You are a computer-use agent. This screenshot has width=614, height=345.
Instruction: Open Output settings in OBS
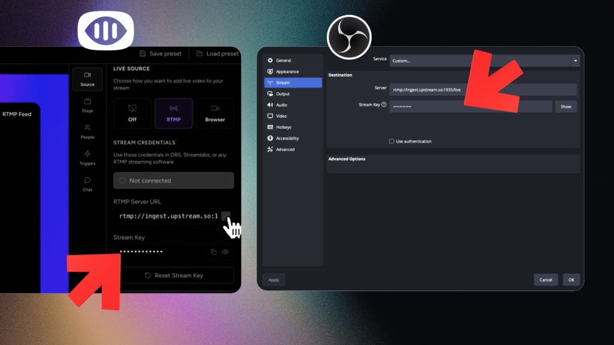[x=293, y=94]
